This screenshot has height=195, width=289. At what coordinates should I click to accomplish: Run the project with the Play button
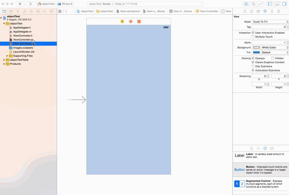pos(20,4)
